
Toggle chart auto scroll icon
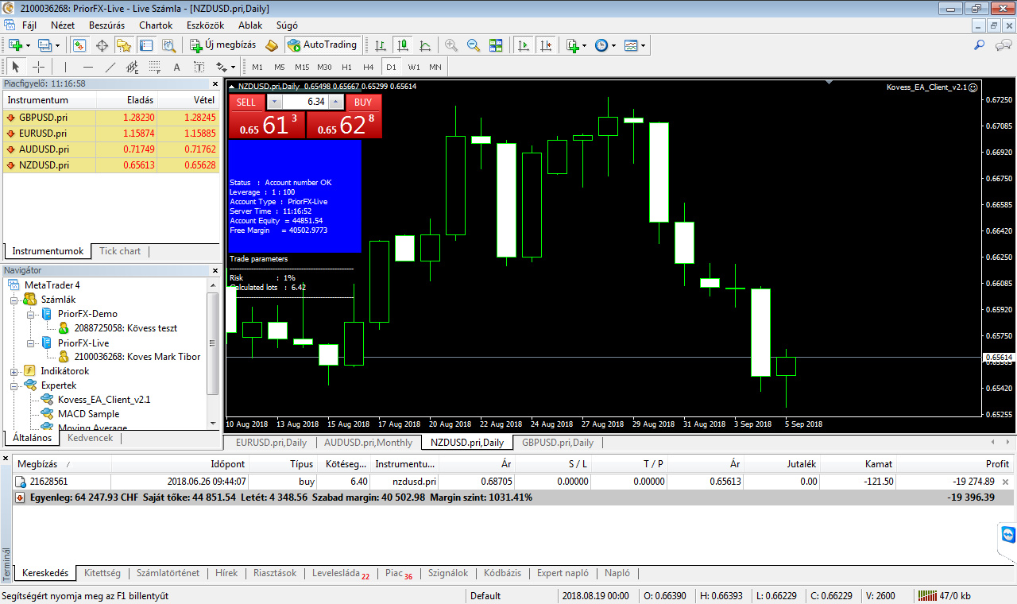[524, 45]
